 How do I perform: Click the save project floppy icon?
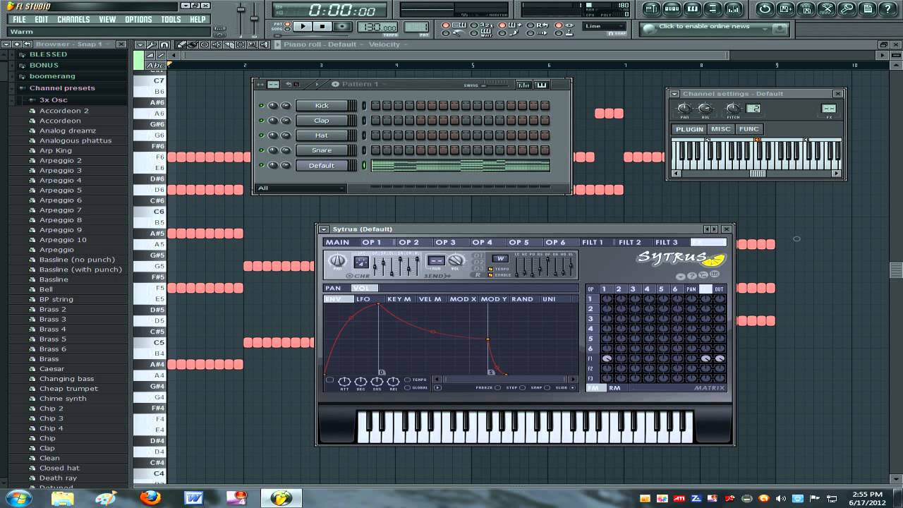[785, 9]
